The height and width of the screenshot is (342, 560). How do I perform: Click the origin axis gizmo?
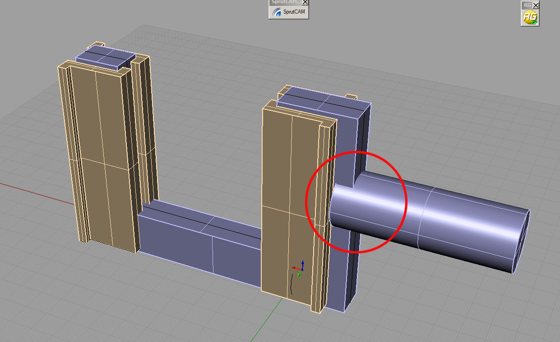point(301,267)
